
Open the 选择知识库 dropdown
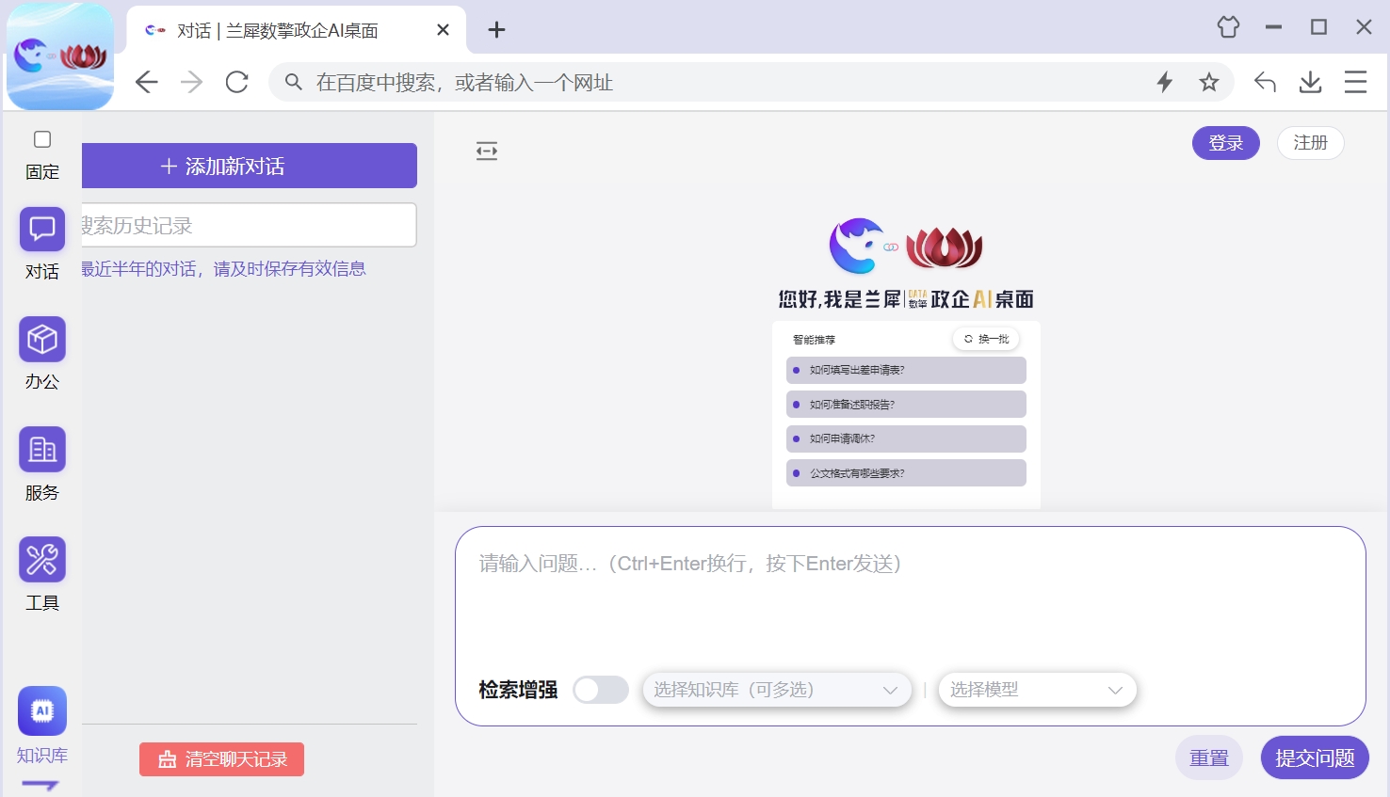pyautogui.click(x=777, y=690)
